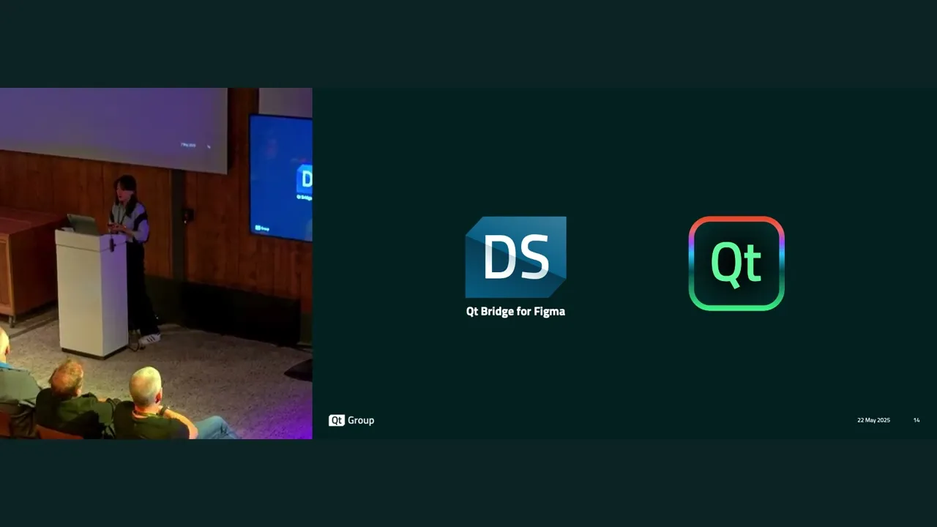This screenshot has height=527, width=937.
Task: Click the slide number '14'
Action: click(x=917, y=420)
